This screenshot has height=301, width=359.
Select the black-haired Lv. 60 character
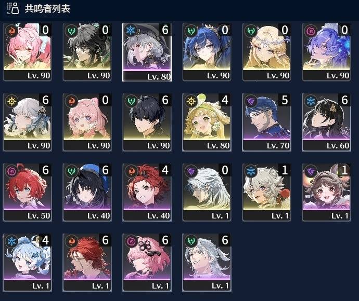(x=326, y=122)
